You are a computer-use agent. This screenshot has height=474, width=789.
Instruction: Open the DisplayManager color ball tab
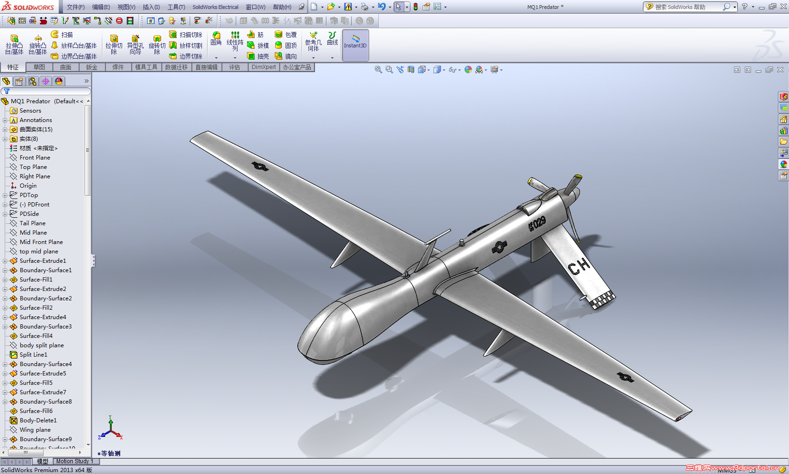click(x=59, y=81)
